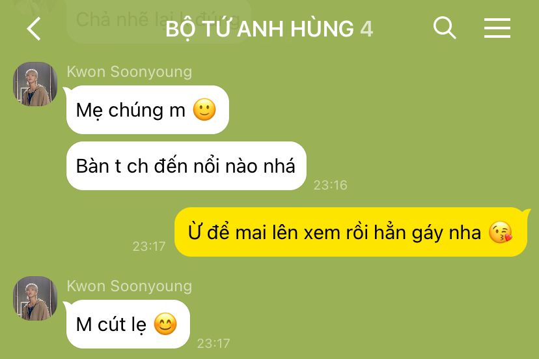Screen dimensions: 539x359
Task: Select the 'M cút lẹ' message bubble
Action: point(128,324)
